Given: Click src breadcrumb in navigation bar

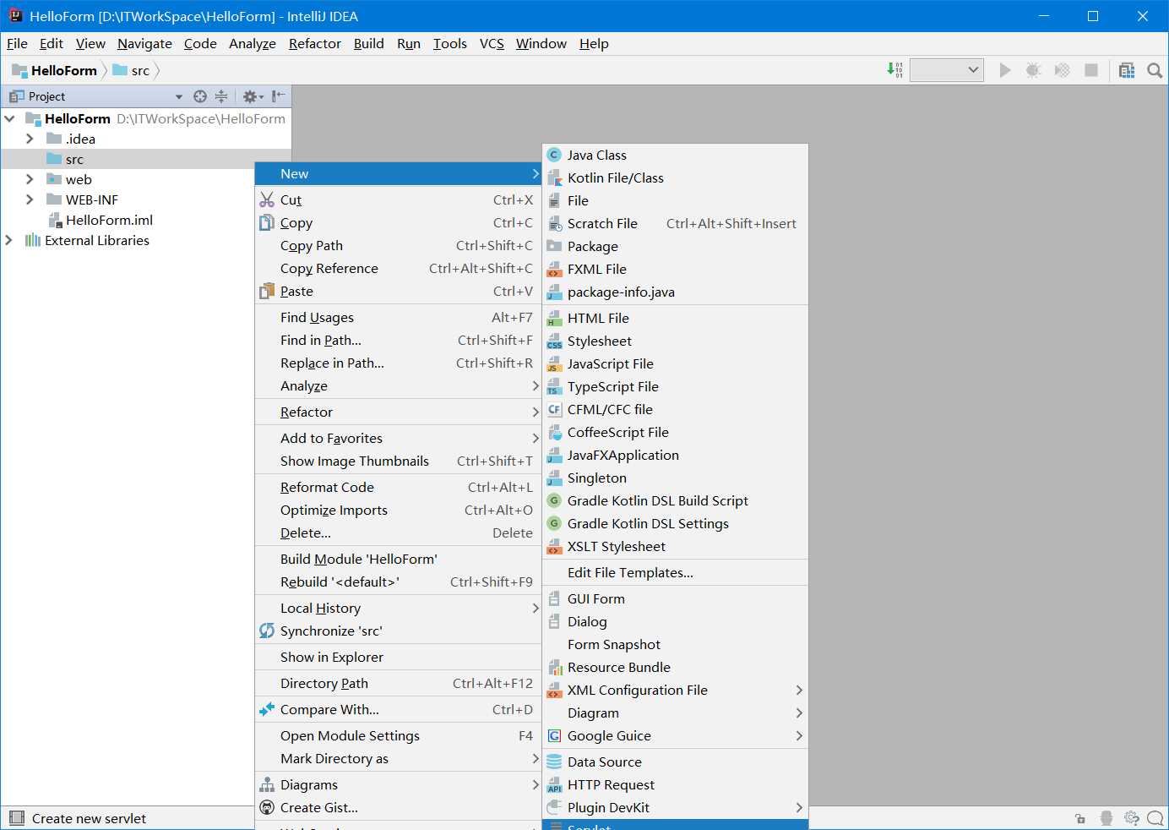Looking at the screenshot, I should [x=131, y=70].
